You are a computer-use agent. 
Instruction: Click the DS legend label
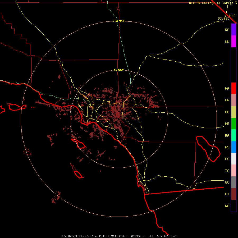[x=227, y=159]
